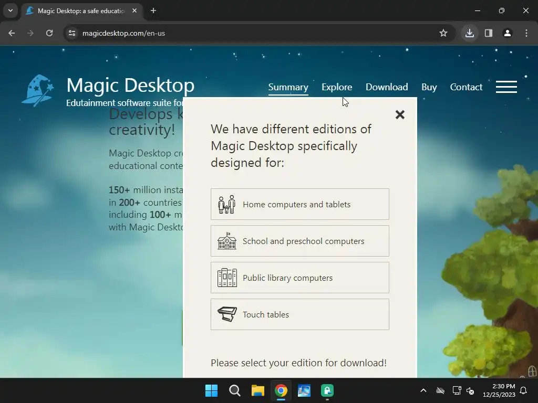Open the desktop picture app in taskbar
The height and width of the screenshot is (403, 538).
(x=304, y=390)
